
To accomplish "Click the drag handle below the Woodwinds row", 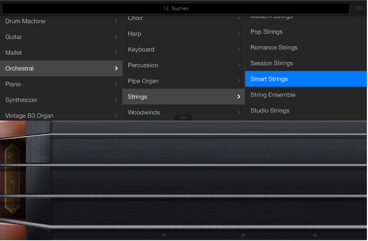I will 183,117.
